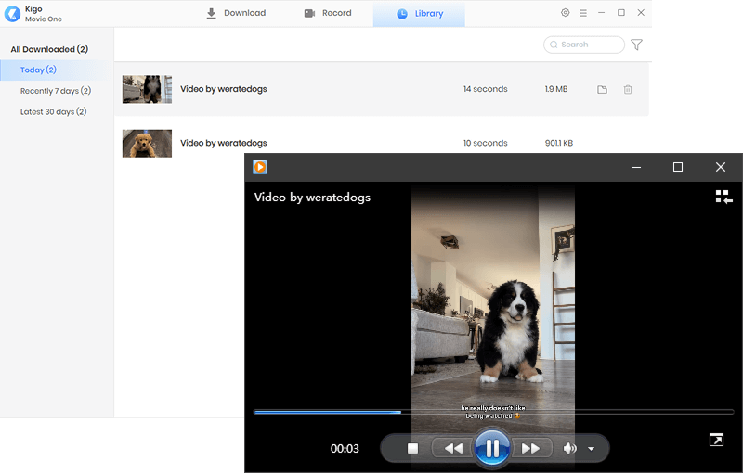Mute the media player volume

569,448
